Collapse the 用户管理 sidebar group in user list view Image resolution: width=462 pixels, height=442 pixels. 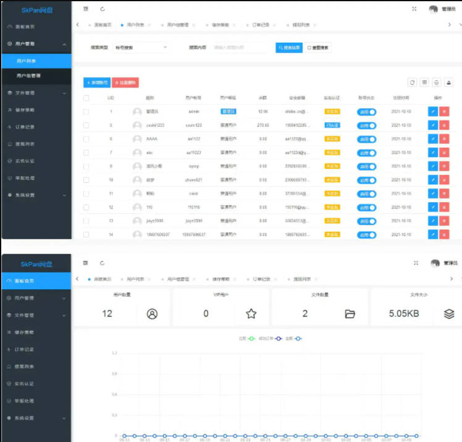click(x=36, y=44)
